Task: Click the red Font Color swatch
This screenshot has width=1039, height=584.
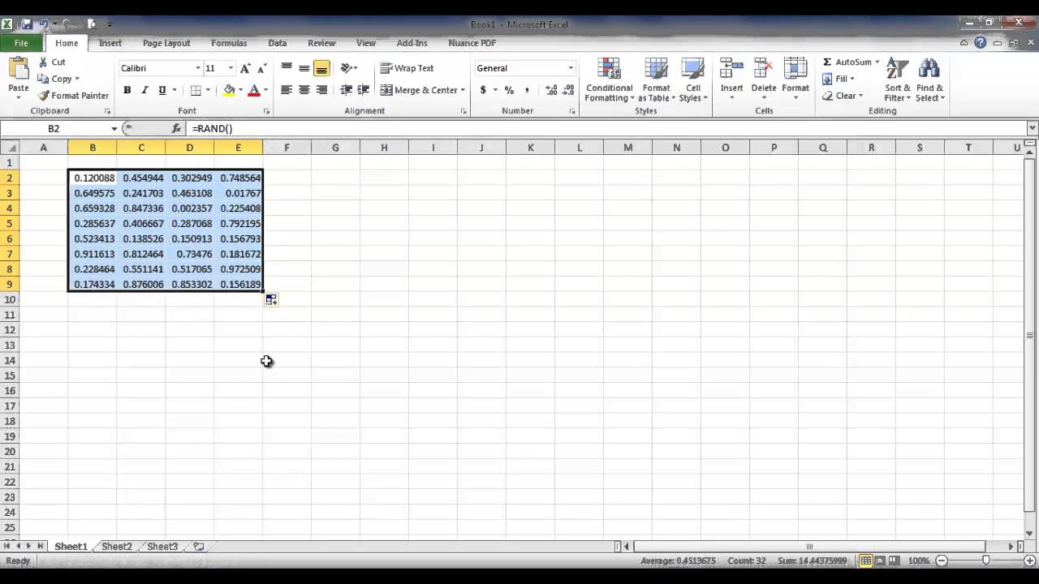Action: (x=254, y=90)
